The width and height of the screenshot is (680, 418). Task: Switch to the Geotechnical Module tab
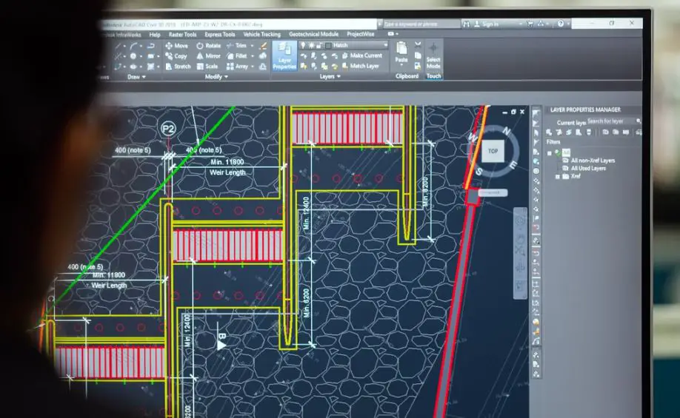[x=313, y=34]
